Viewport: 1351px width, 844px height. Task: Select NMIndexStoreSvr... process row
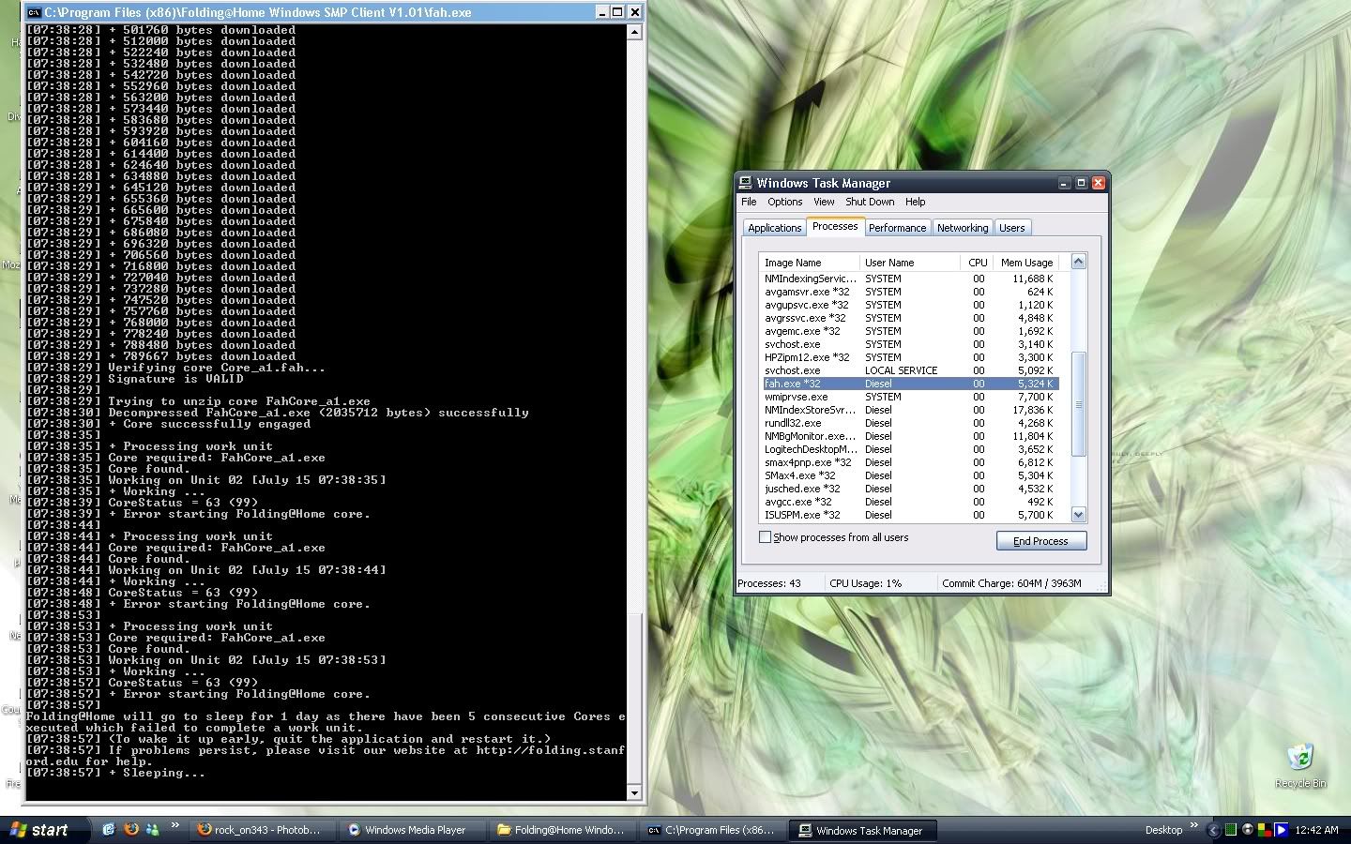tap(910, 410)
